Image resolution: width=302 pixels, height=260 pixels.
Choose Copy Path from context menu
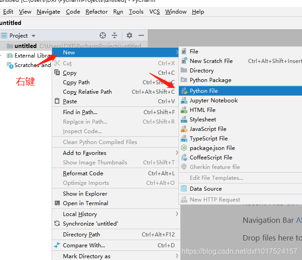pos(115,82)
